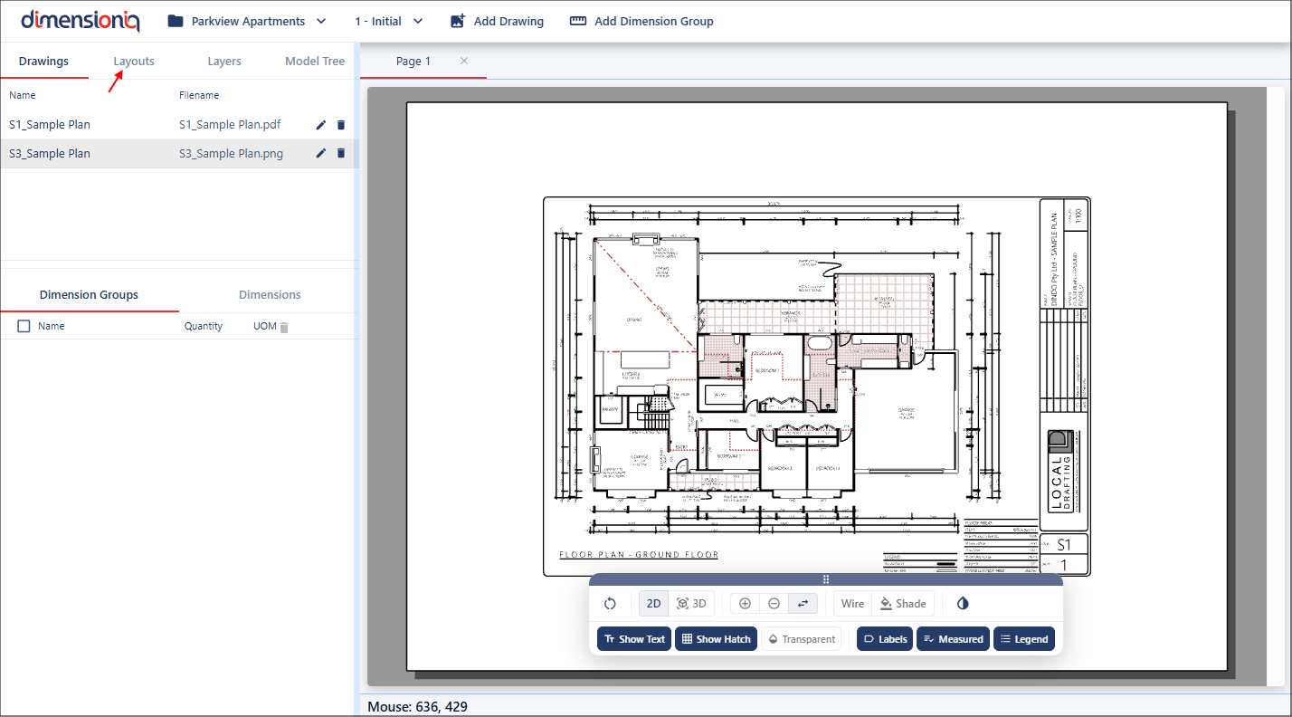Viewport: 1292px width, 717px height.
Task: Toggle the Show Text button
Action: pyautogui.click(x=634, y=639)
